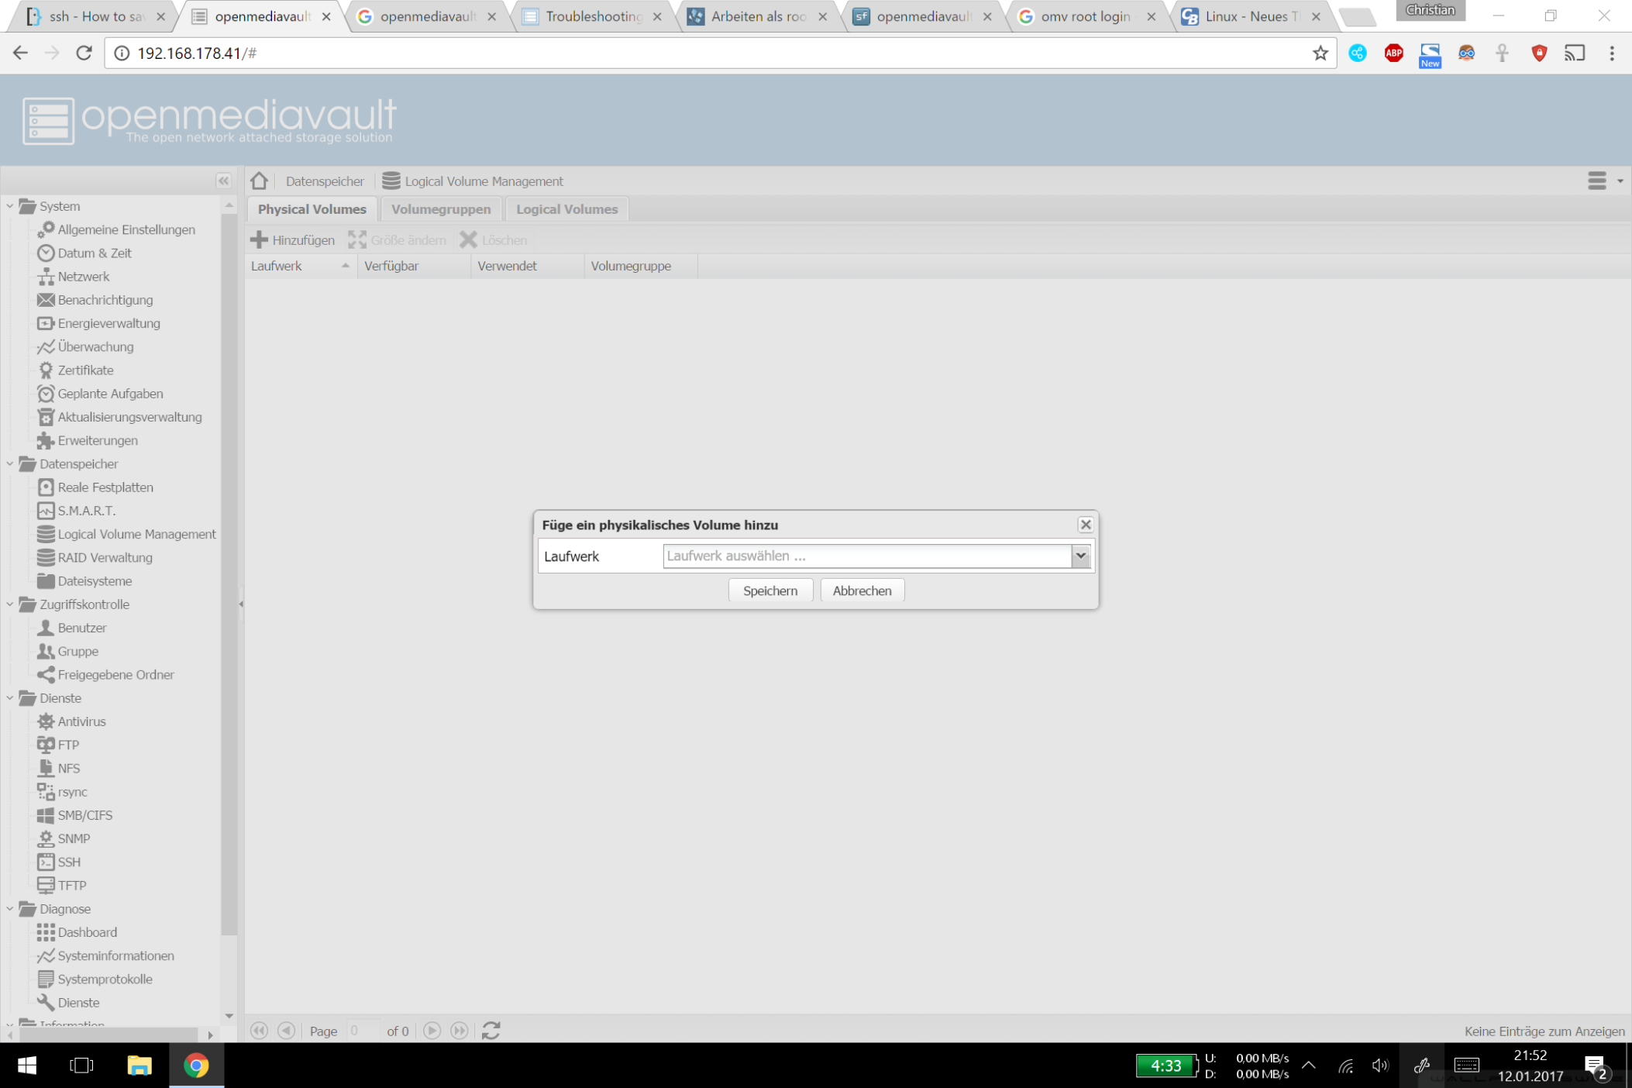Switch to the Logical Volumes tab
This screenshot has height=1088, width=1632.
tap(566, 209)
